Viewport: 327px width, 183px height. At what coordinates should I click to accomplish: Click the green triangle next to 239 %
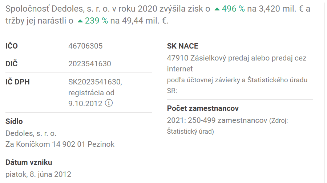(80, 21)
